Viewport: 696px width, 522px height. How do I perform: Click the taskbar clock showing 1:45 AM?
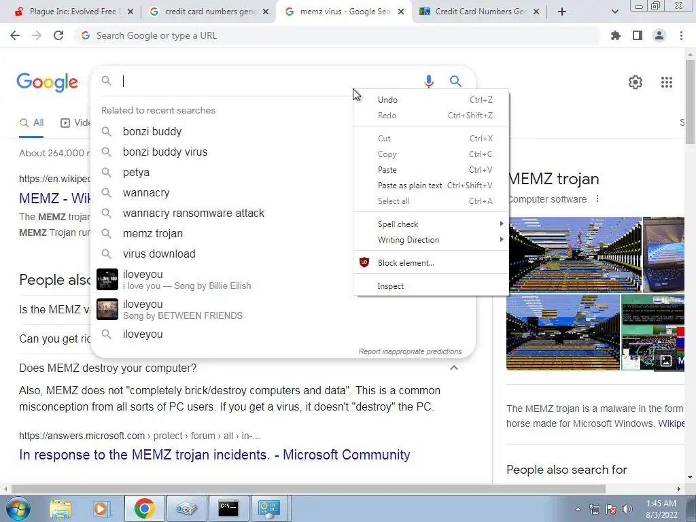661,509
